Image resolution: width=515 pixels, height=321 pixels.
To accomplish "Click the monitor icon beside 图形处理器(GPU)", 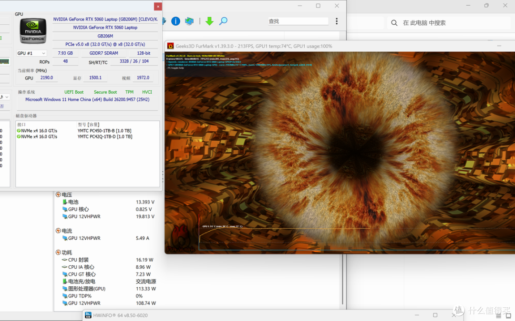I will coord(65,289).
